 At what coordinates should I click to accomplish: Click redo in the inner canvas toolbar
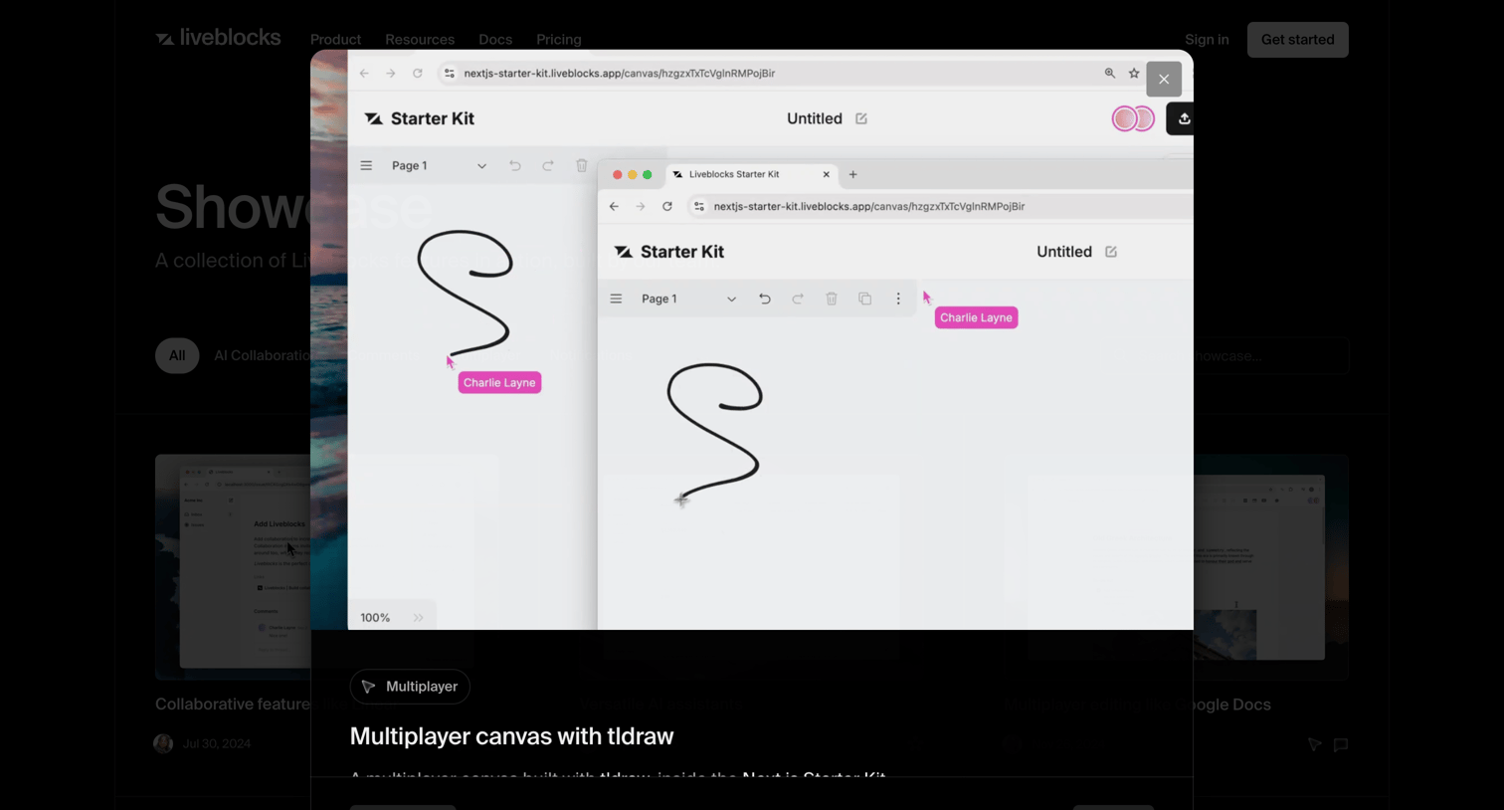point(798,299)
